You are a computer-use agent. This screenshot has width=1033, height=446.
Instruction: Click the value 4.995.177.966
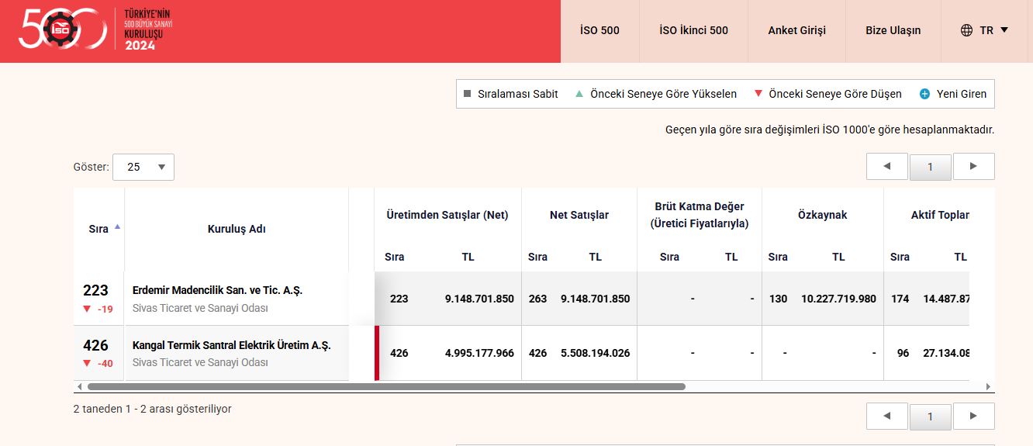(x=479, y=353)
